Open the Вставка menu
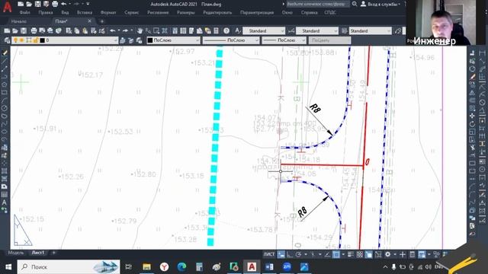This screenshot has height=274, width=488. pos(85,13)
